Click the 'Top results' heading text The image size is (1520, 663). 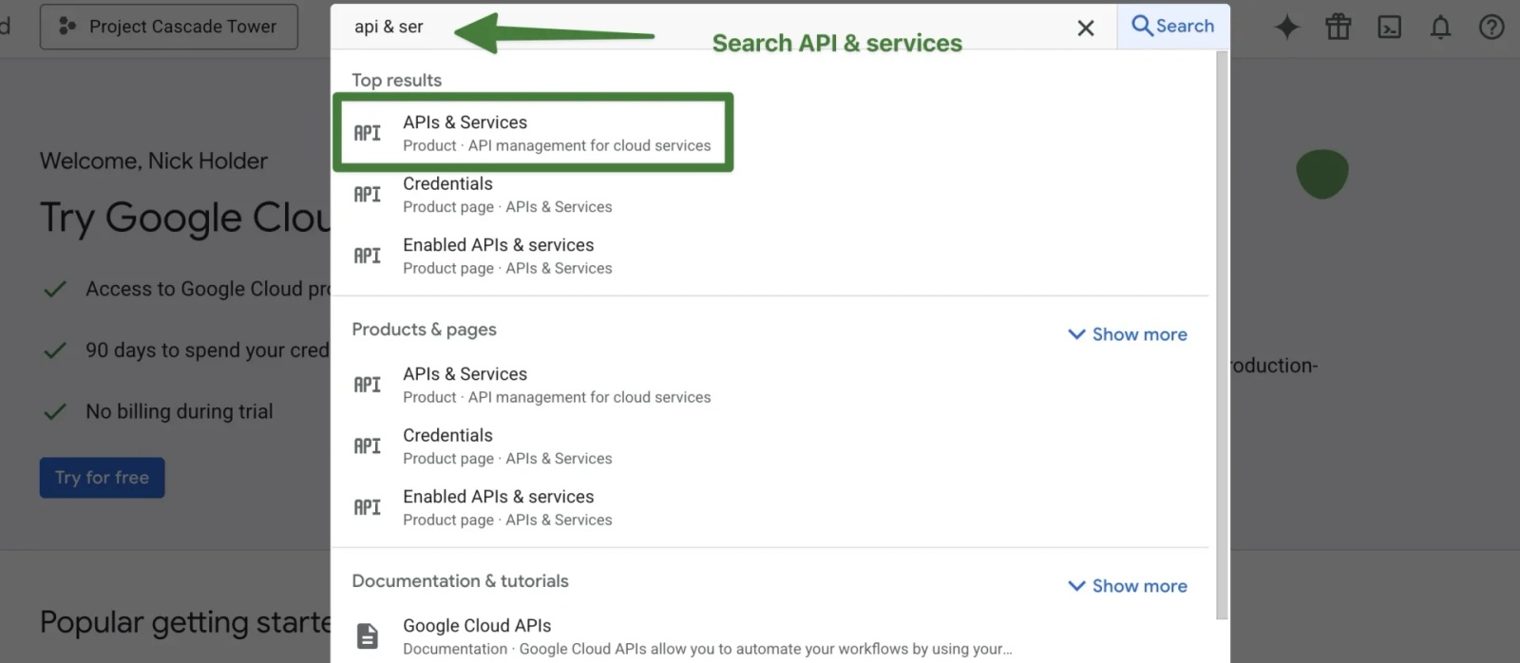(x=397, y=81)
